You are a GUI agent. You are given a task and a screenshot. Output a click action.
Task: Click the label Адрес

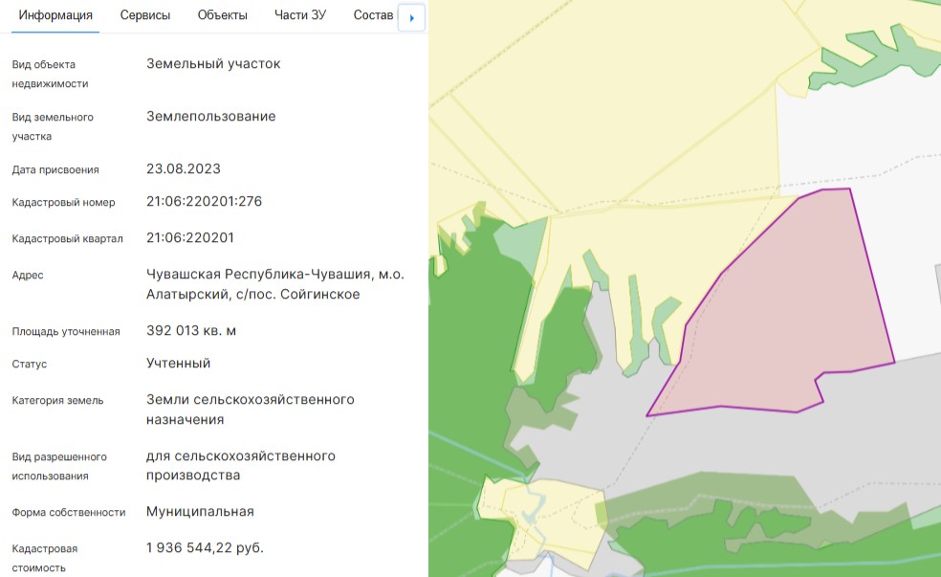(28, 275)
